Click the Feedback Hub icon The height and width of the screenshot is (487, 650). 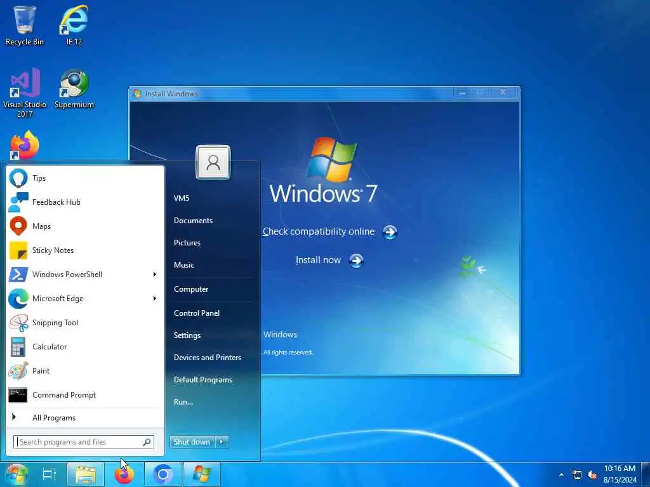18,202
